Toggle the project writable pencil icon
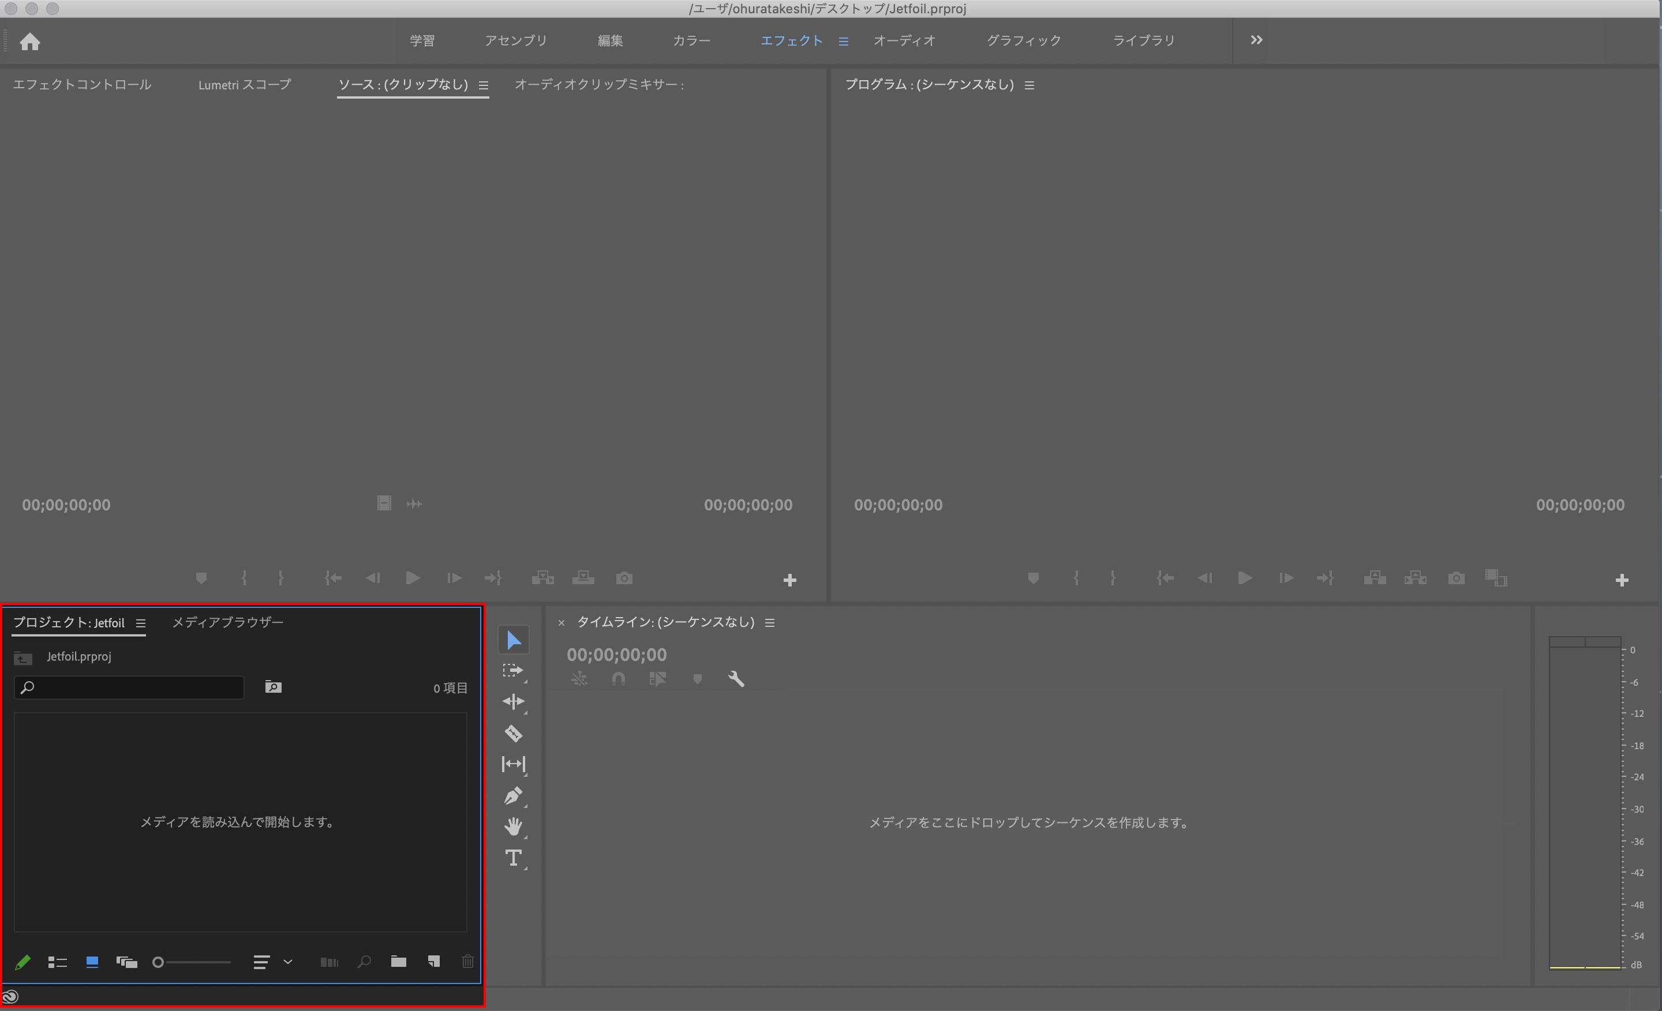Image resolution: width=1662 pixels, height=1011 pixels. (23, 963)
